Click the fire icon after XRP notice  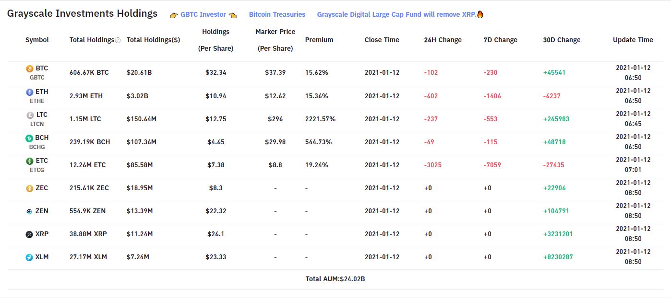point(480,14)
